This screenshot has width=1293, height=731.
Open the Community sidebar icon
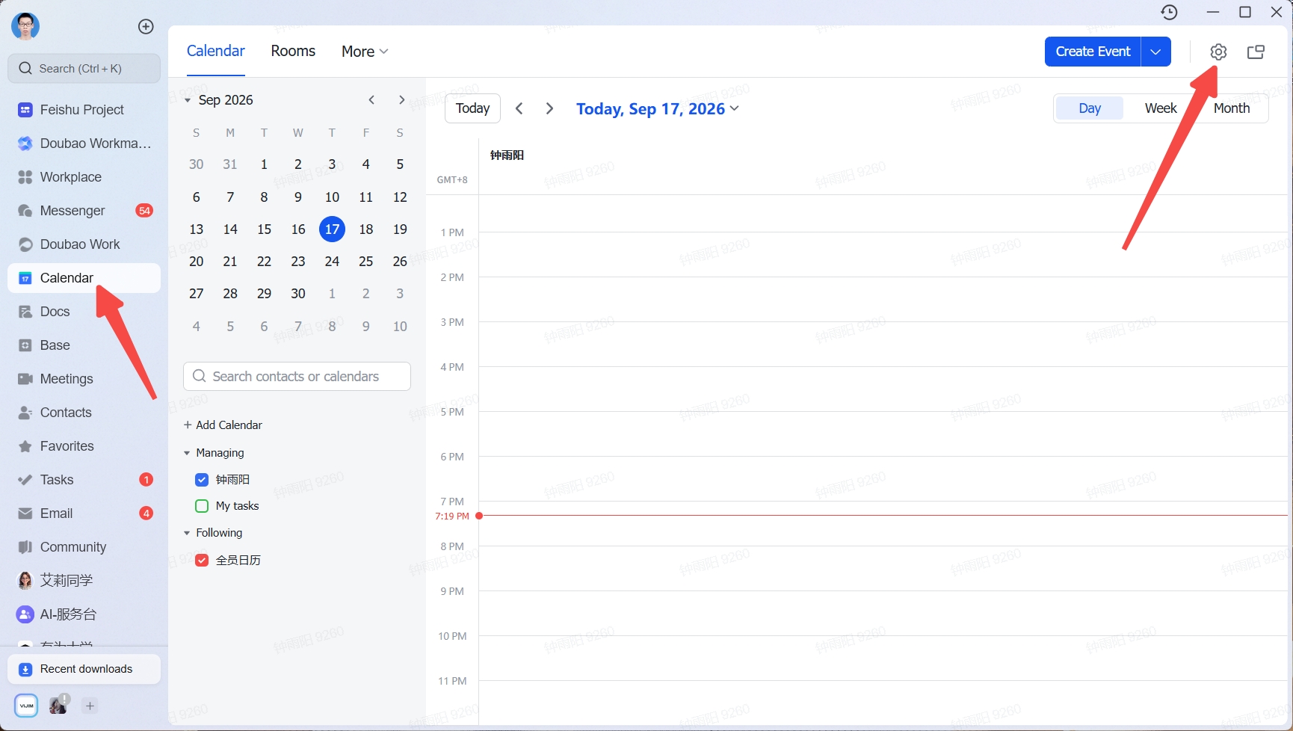pos(25,547)
